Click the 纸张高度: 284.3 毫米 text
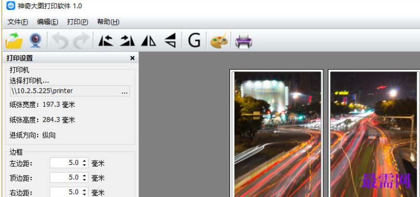The height and width of the screenshot is (197, 420). pos(42,120)
